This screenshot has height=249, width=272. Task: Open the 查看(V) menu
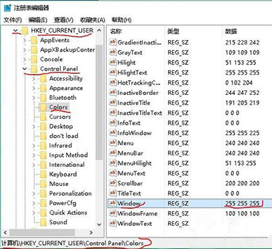coord(64,20)
